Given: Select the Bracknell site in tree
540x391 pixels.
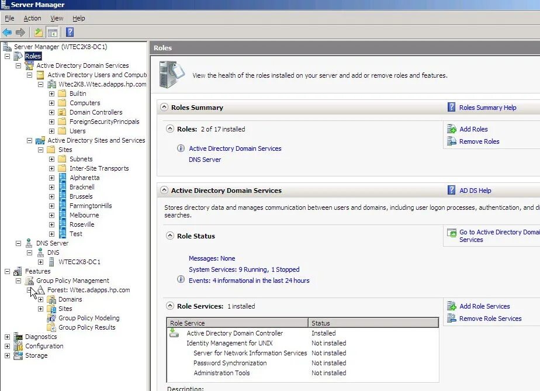Looking at the screenshot, I should click(x=82, y=187).
